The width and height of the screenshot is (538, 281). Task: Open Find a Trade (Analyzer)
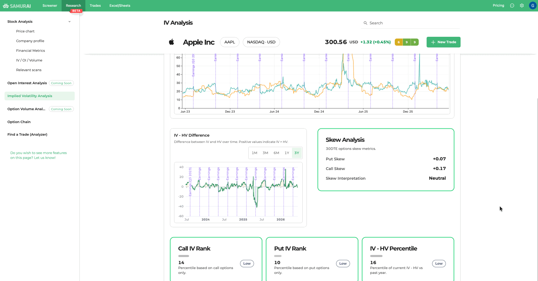27,135
